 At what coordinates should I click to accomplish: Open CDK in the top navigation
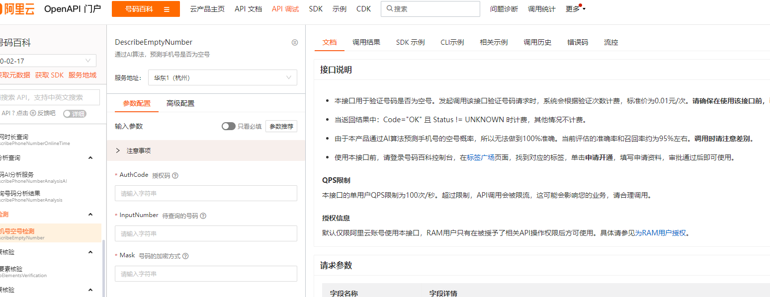point(363,9)
